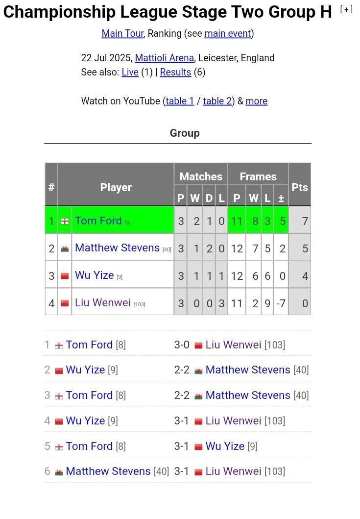The image size is (360, 519).
Task: Open the more streaming options link
Action: (257, 101)
